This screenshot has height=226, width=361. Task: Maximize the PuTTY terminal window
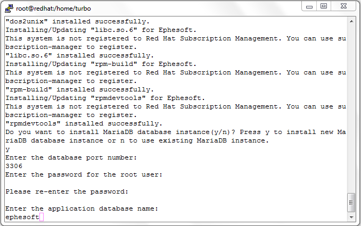324,6
